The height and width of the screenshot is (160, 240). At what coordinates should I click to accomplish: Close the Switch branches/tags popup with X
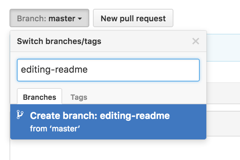(196, 41)
